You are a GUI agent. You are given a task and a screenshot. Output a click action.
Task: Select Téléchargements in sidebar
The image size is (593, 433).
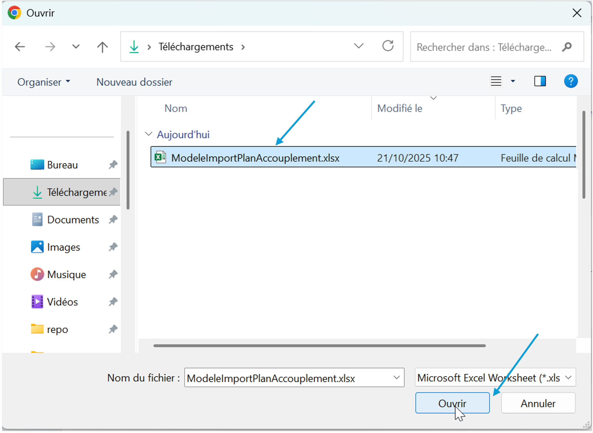tap(62, 192)
